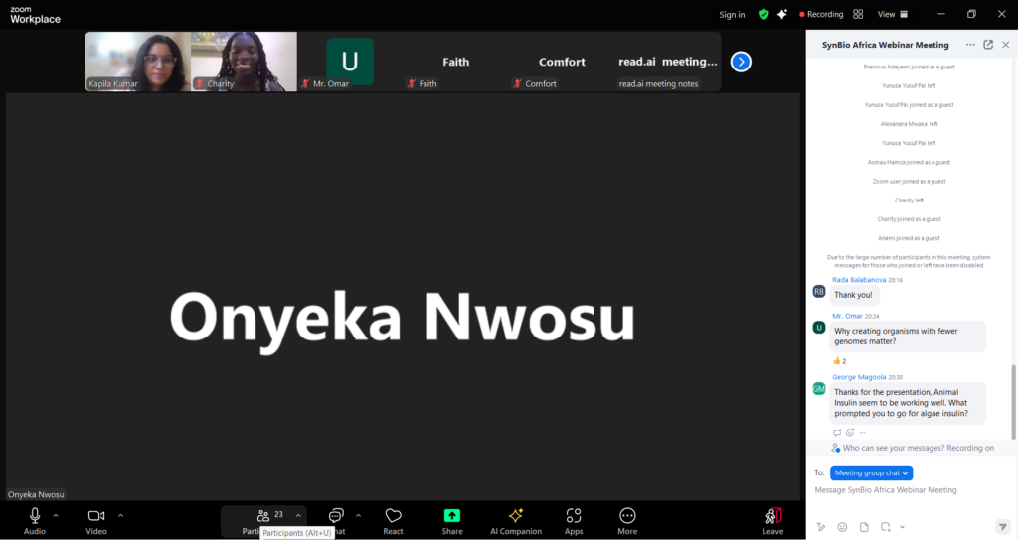The width and height of the screenshot is (1018, 540).
Task: Click the green encryption shield icon
Action: [763, 14]
